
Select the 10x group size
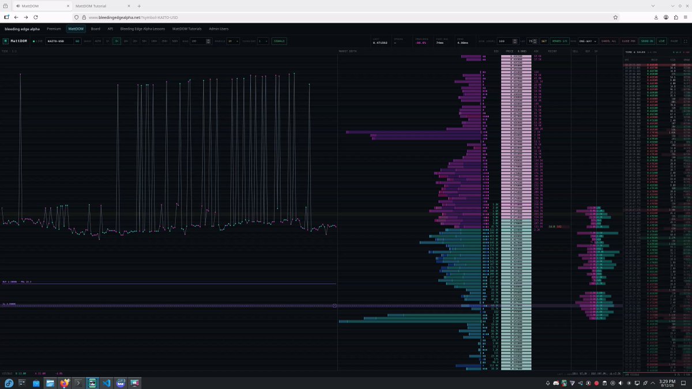click(x=126, y=41)
